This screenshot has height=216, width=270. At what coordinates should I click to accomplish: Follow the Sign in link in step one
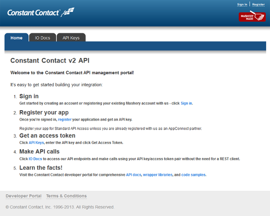pyautogui.click(x=186, y=103)
